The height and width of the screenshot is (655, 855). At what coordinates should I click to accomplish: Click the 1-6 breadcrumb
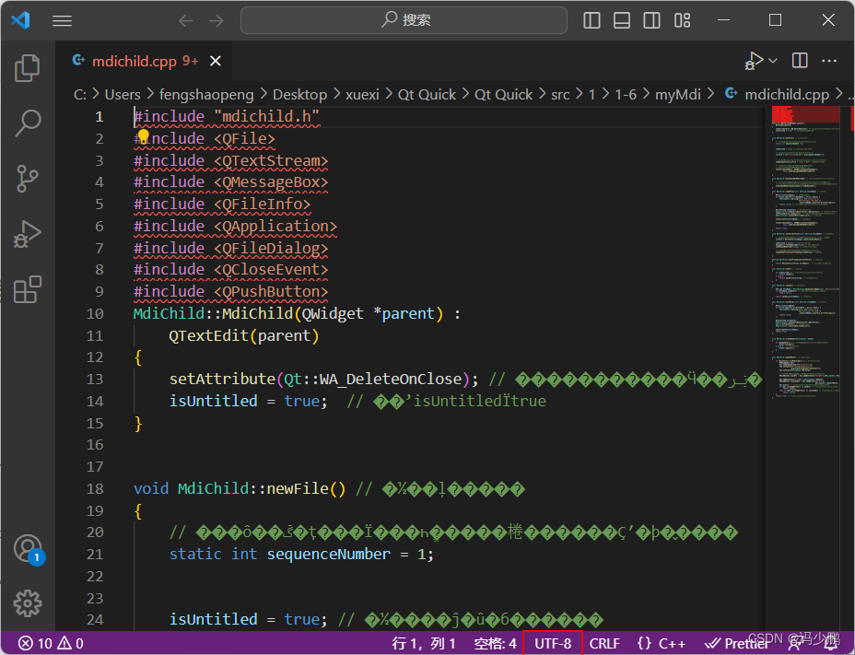click(626, 94)
